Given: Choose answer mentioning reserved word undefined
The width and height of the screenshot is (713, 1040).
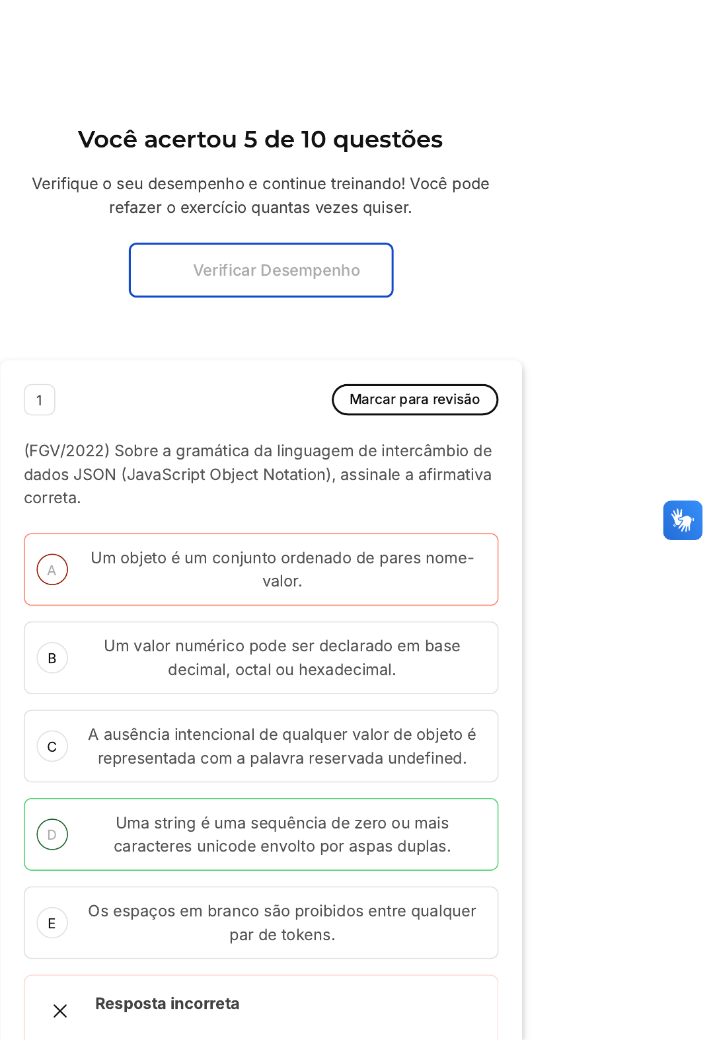Looking at the screenshot, I should [282, 746].
